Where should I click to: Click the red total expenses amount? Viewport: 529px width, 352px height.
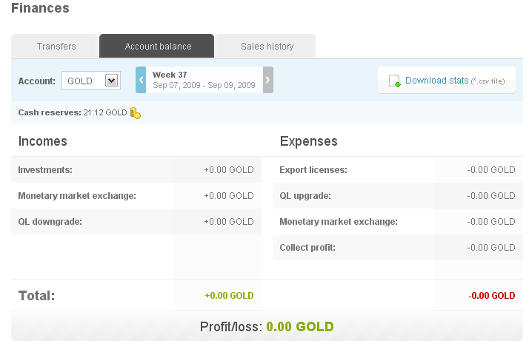[x=491, y=296]
